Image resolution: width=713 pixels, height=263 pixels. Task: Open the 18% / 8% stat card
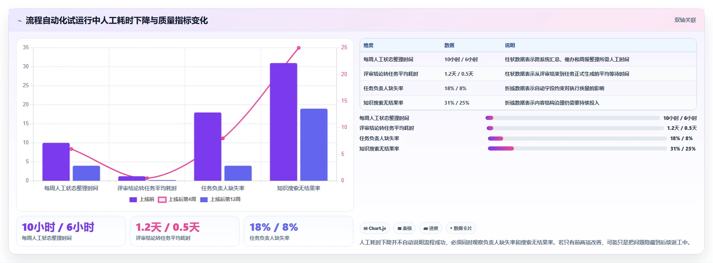[x=298, y=231]
